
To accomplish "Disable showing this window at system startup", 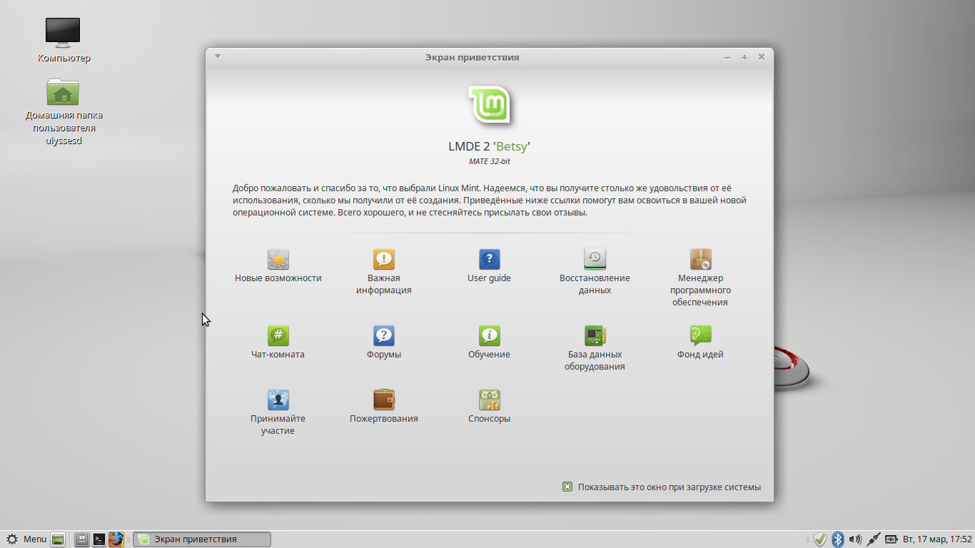I will (x=567, y=487).
